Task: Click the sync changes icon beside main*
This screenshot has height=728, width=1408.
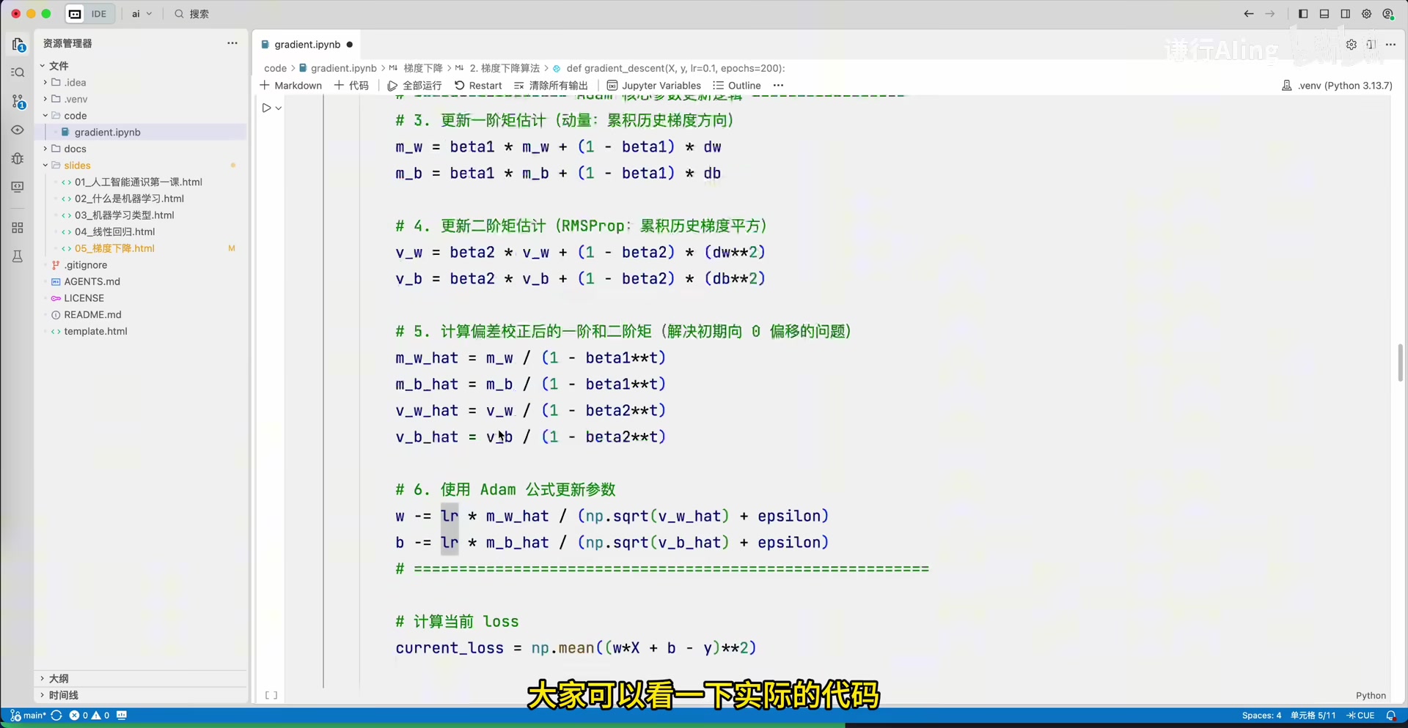Action: coord(56,716)
